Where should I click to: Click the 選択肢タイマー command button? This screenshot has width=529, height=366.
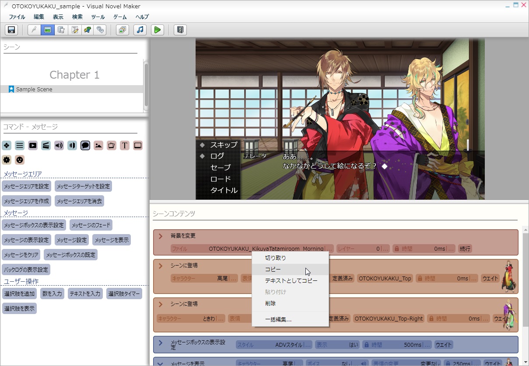124,293
